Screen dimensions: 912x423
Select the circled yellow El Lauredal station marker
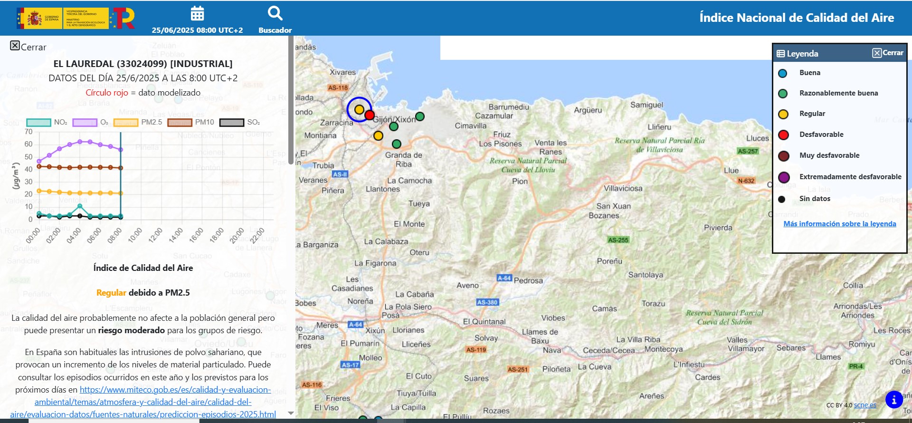pyautogui.click(x=359, y=109)
